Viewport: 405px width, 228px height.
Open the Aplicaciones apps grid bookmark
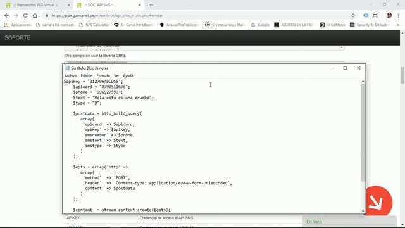[18, 25]
